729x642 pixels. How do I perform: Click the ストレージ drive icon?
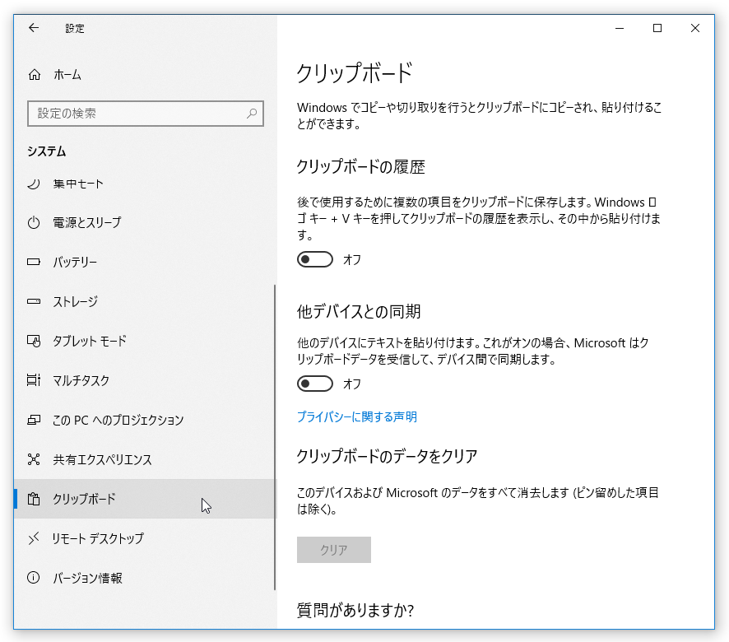coord(34,301)
